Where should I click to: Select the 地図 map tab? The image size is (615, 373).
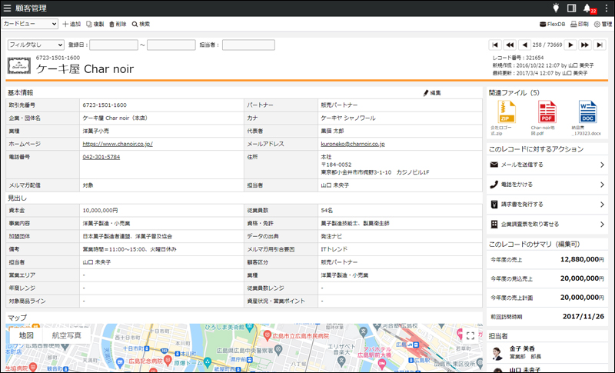tap(26, 335)
